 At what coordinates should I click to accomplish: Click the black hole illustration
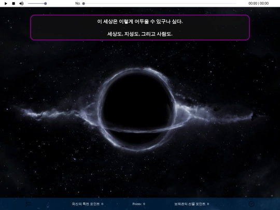pyautogui.click(x=137, y=109)
